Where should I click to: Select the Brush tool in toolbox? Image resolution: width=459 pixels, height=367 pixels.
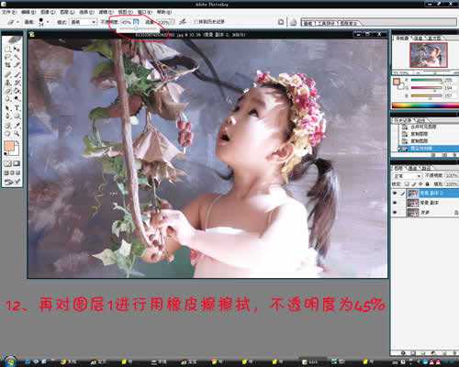(x=17, y=74)
